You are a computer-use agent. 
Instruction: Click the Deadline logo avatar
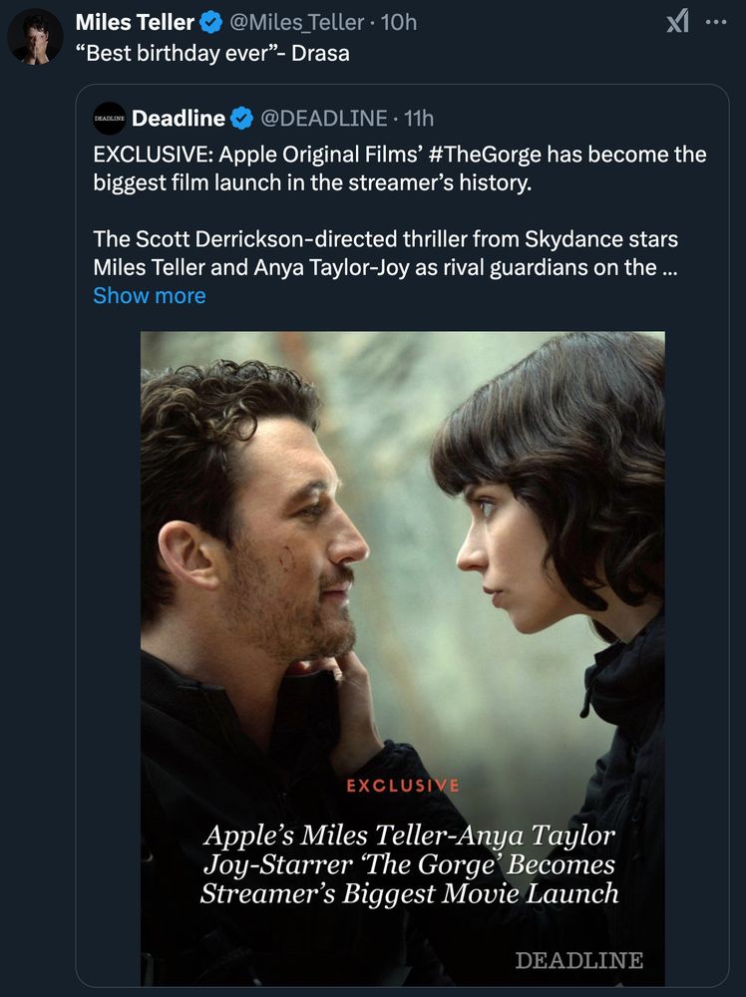click(109, 119)
